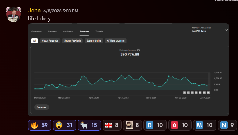
Task: Click the revenue chart peak near Apr 24
Action: pos(121,75)
